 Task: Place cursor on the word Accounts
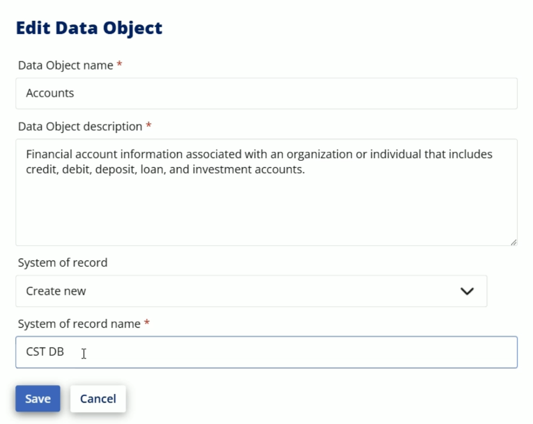[50, 93]
